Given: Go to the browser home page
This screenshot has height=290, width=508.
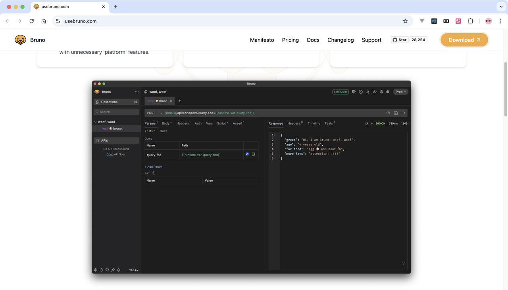Looking at the screenshot, I should coord(44,21).
